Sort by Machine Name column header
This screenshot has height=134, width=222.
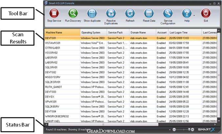pos(62,32)
